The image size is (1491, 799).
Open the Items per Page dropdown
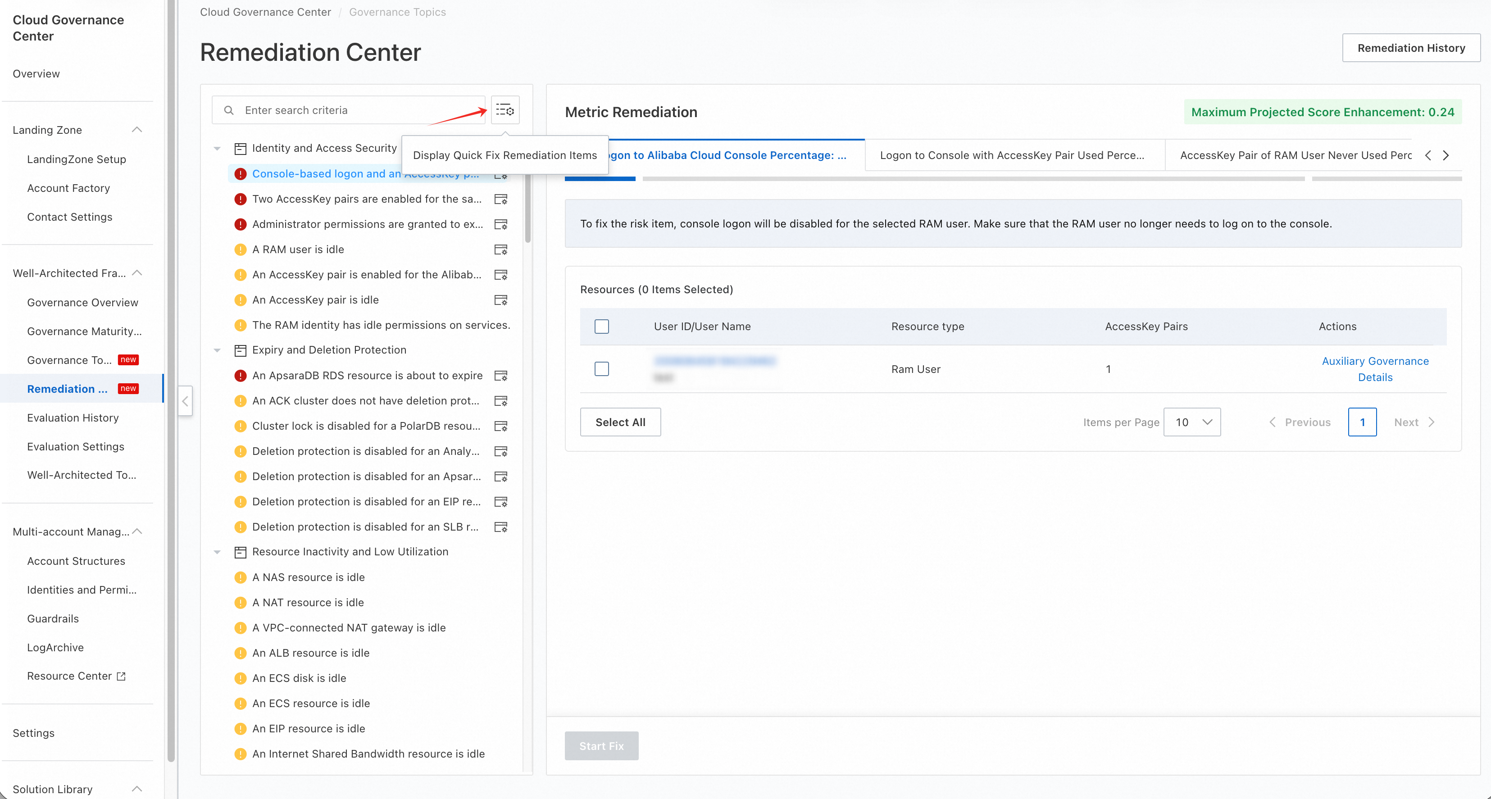click(x=1192, y=422)
